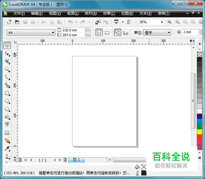Click the page width 210.0 mm field
Viewport: 205px width, 179px height.
click(73, 30)
